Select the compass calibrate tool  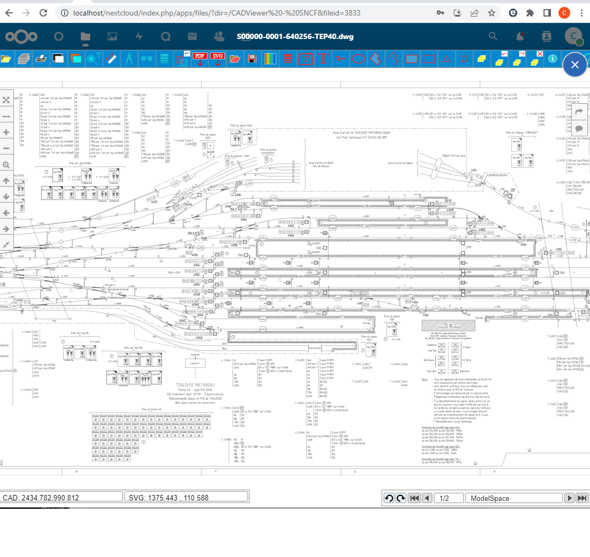coord(129,59)
